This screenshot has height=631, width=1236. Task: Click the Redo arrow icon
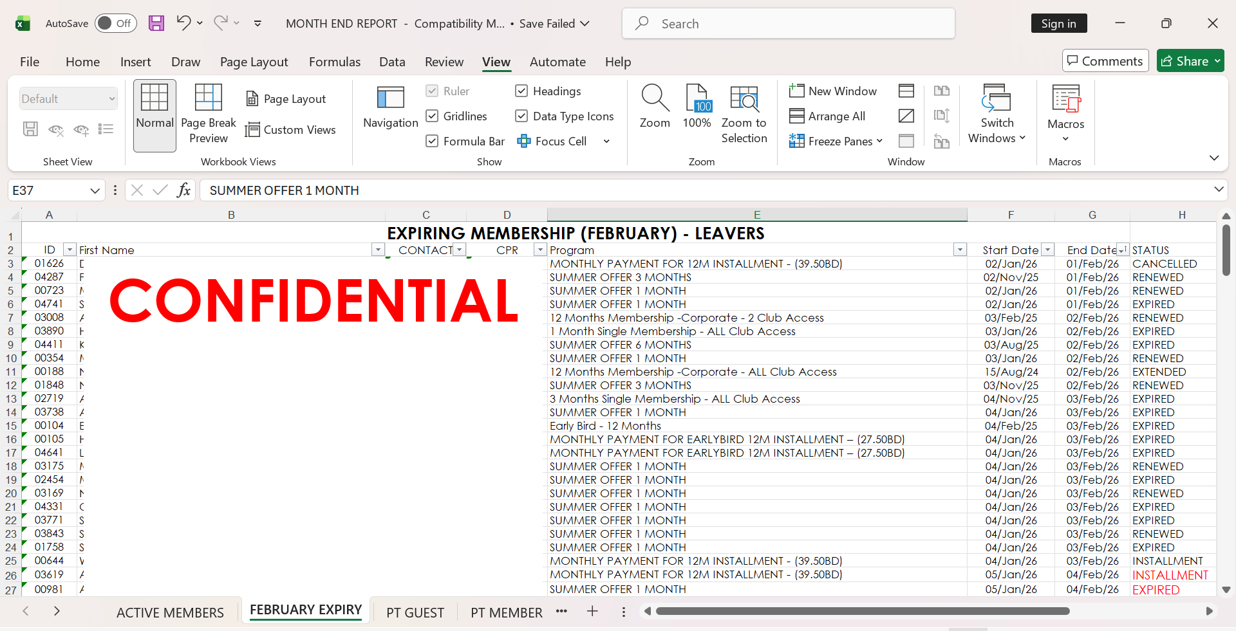[221, 23]
